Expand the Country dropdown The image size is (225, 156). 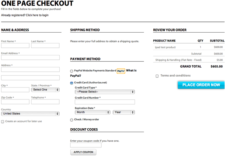pos(30,114)
